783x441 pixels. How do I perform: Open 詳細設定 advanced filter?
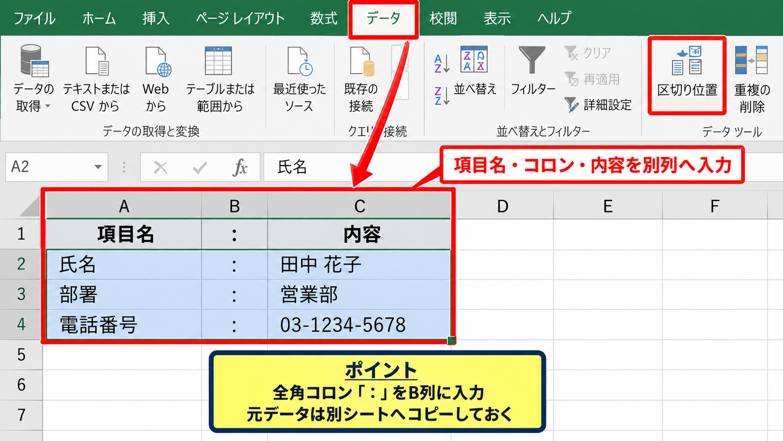(598, 105)
